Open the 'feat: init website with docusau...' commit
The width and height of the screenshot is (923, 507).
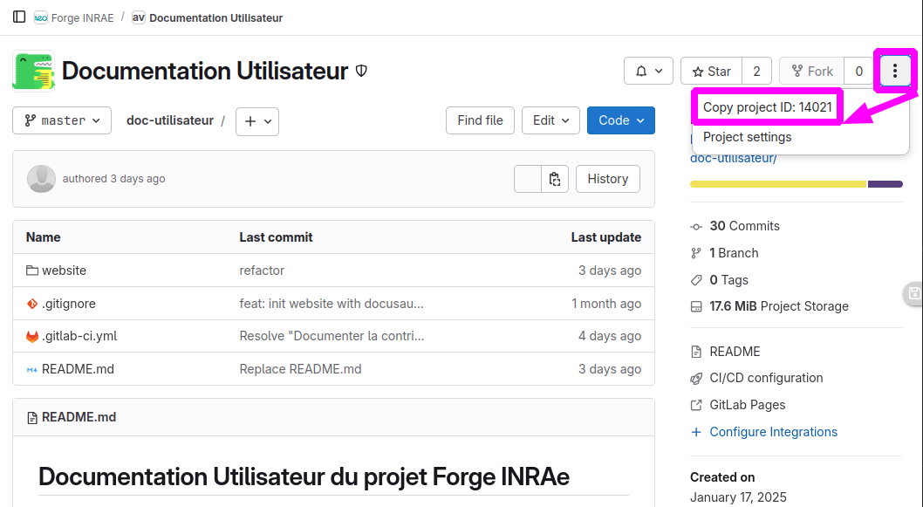(x=332, y=304)
